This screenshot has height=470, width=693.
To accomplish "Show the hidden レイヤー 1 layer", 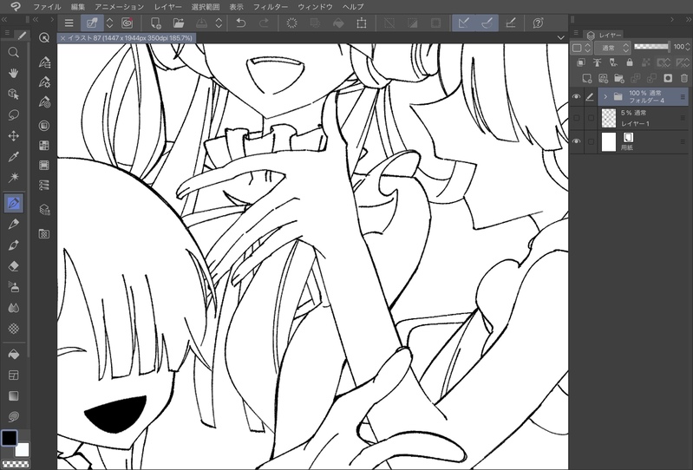I will pyautogui.click(x=576, y=118).
